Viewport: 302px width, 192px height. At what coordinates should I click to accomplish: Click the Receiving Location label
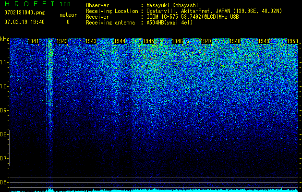click(x=112, y=11)
